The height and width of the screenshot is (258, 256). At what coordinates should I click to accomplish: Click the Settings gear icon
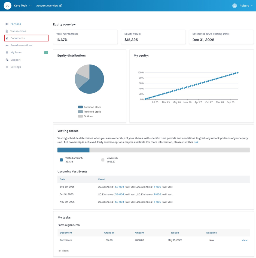[x=7, y=67]
